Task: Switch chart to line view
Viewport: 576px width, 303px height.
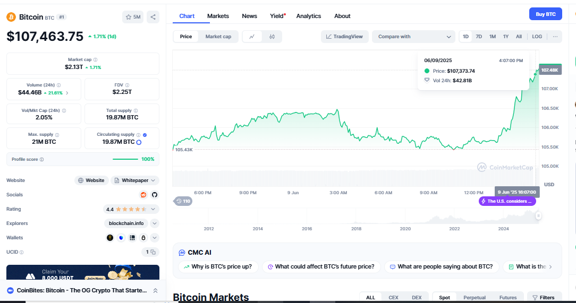Action: pyautogui.click(x=252, y=36)
